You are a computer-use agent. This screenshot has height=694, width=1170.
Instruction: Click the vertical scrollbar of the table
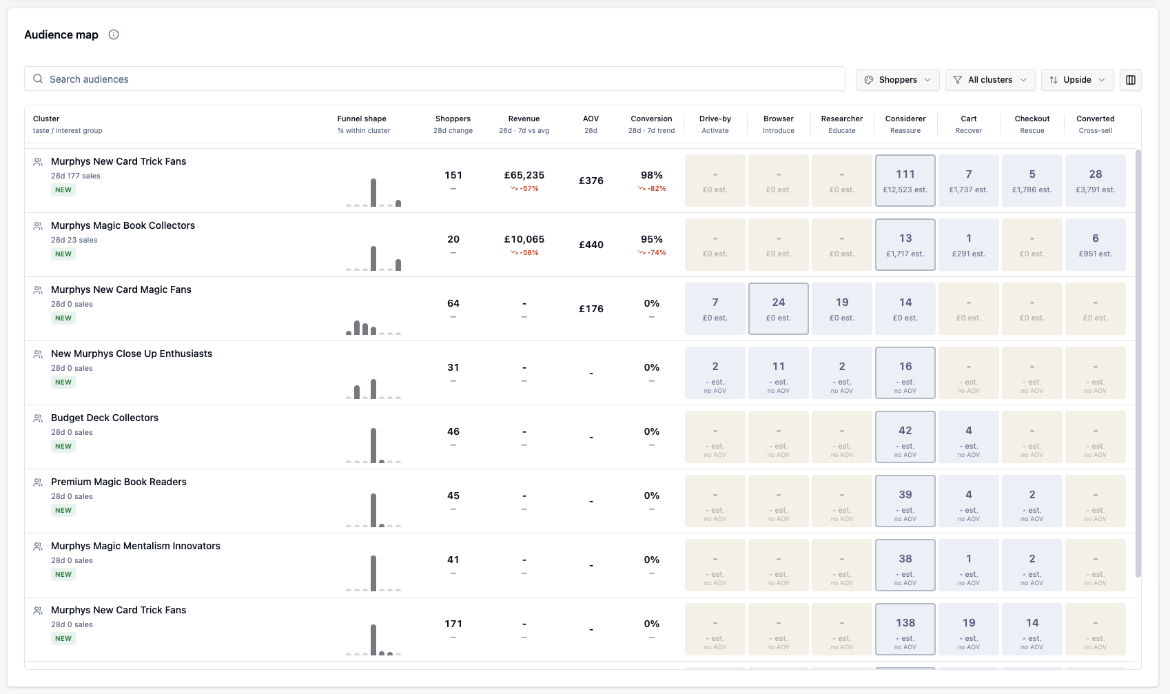(x=1138, y=363)
